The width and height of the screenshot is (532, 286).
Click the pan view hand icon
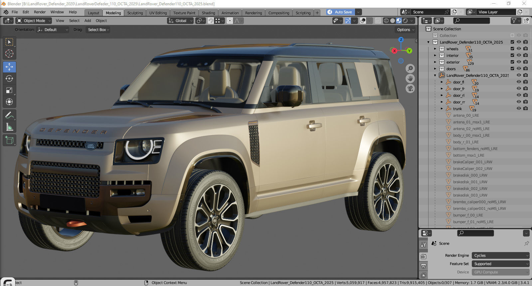tap(410, 78)
